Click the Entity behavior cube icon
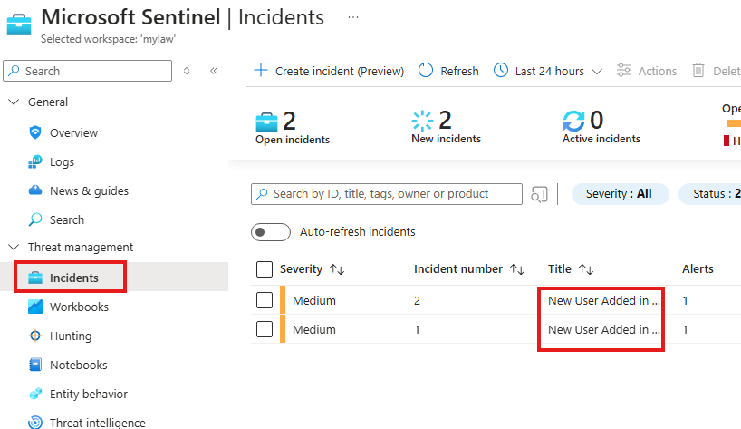Image resolution: width=741 pixels, height=429 pixels. [x=35, y=394]
